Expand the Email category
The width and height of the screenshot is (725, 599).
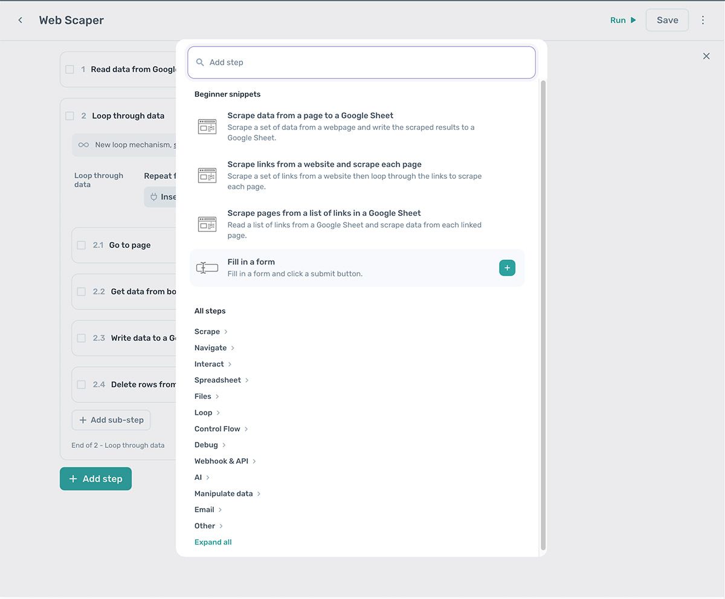pyautogui.click(x=208, y=510)
